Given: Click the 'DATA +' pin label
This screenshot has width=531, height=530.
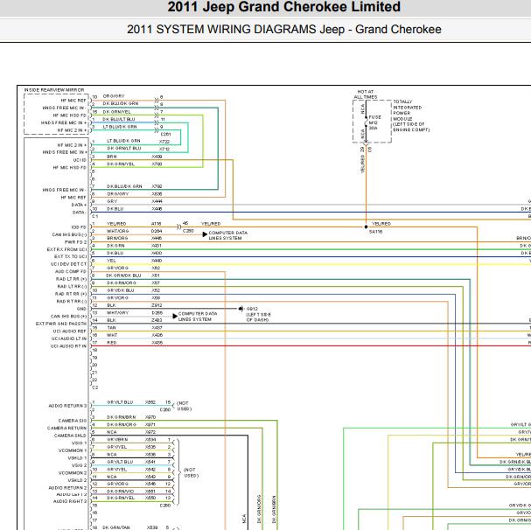Looking at the screenshot, I should click(79, 205).
